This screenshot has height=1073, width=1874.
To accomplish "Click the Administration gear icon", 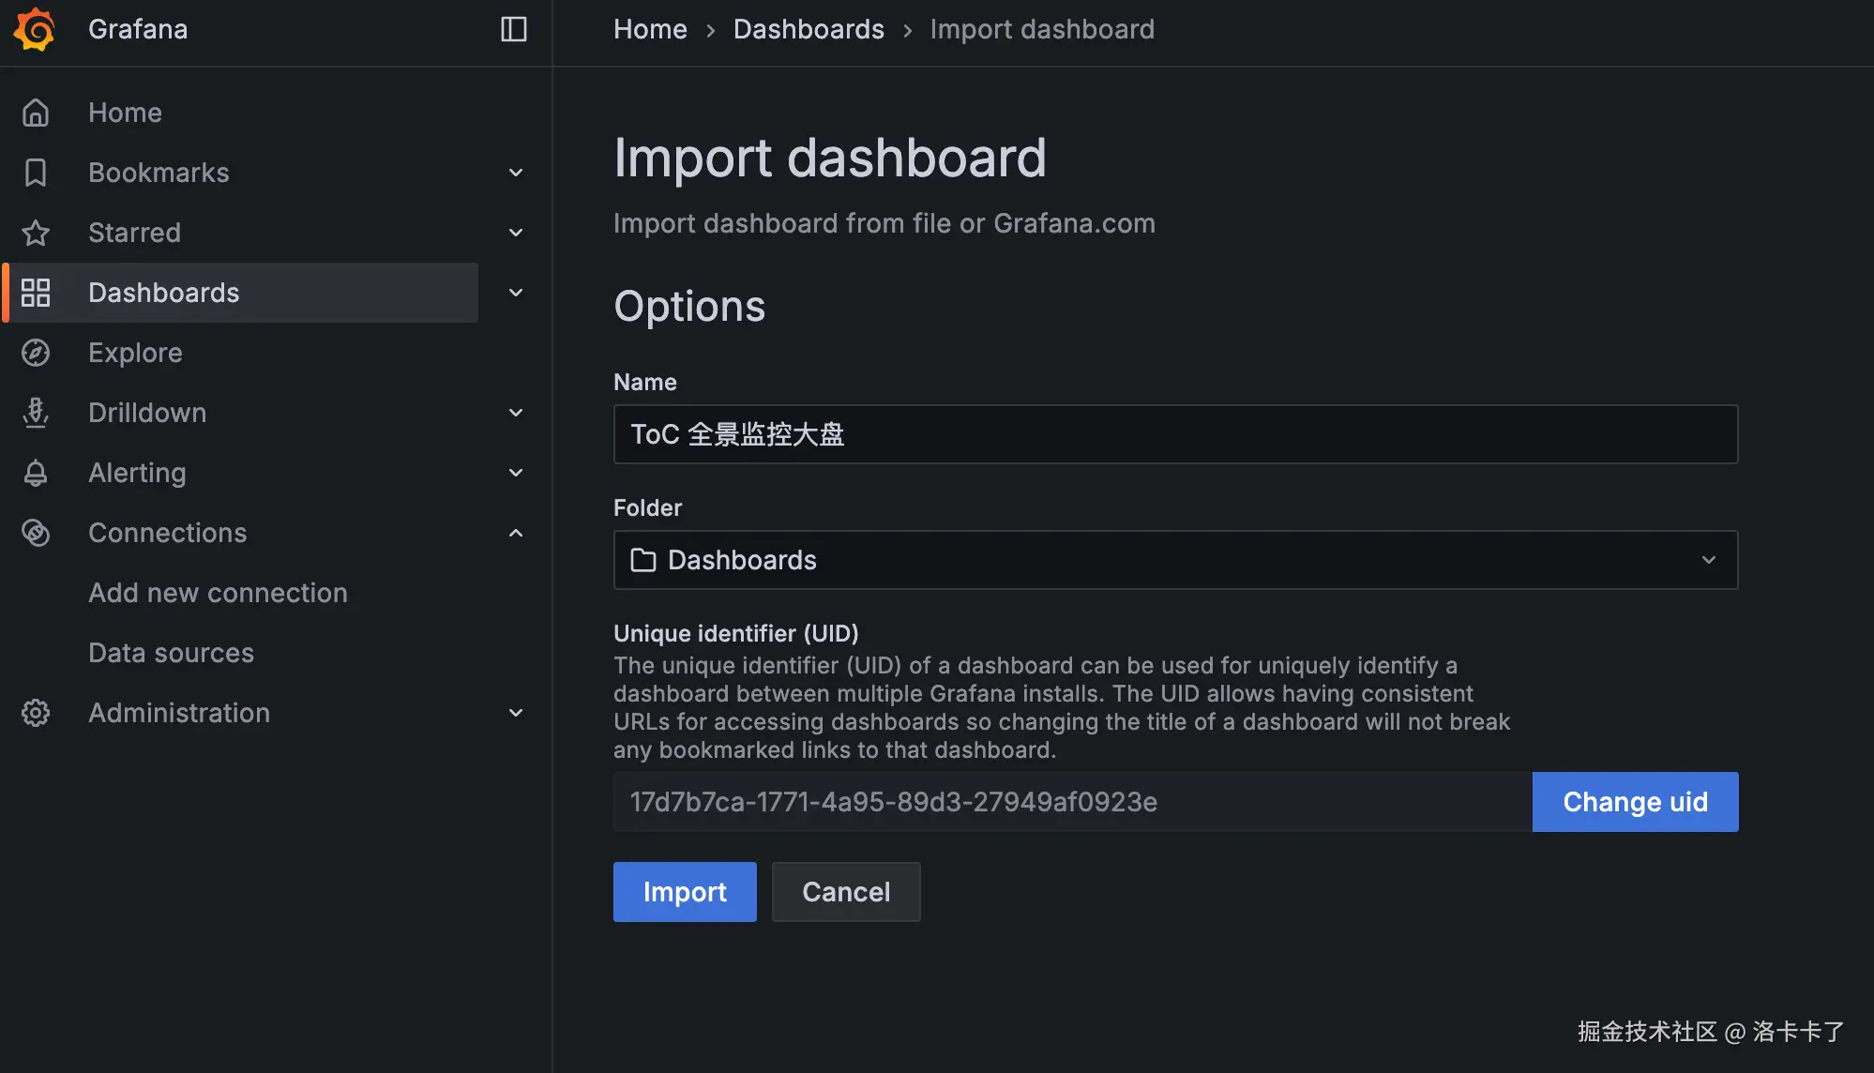I will click(36, 713).
